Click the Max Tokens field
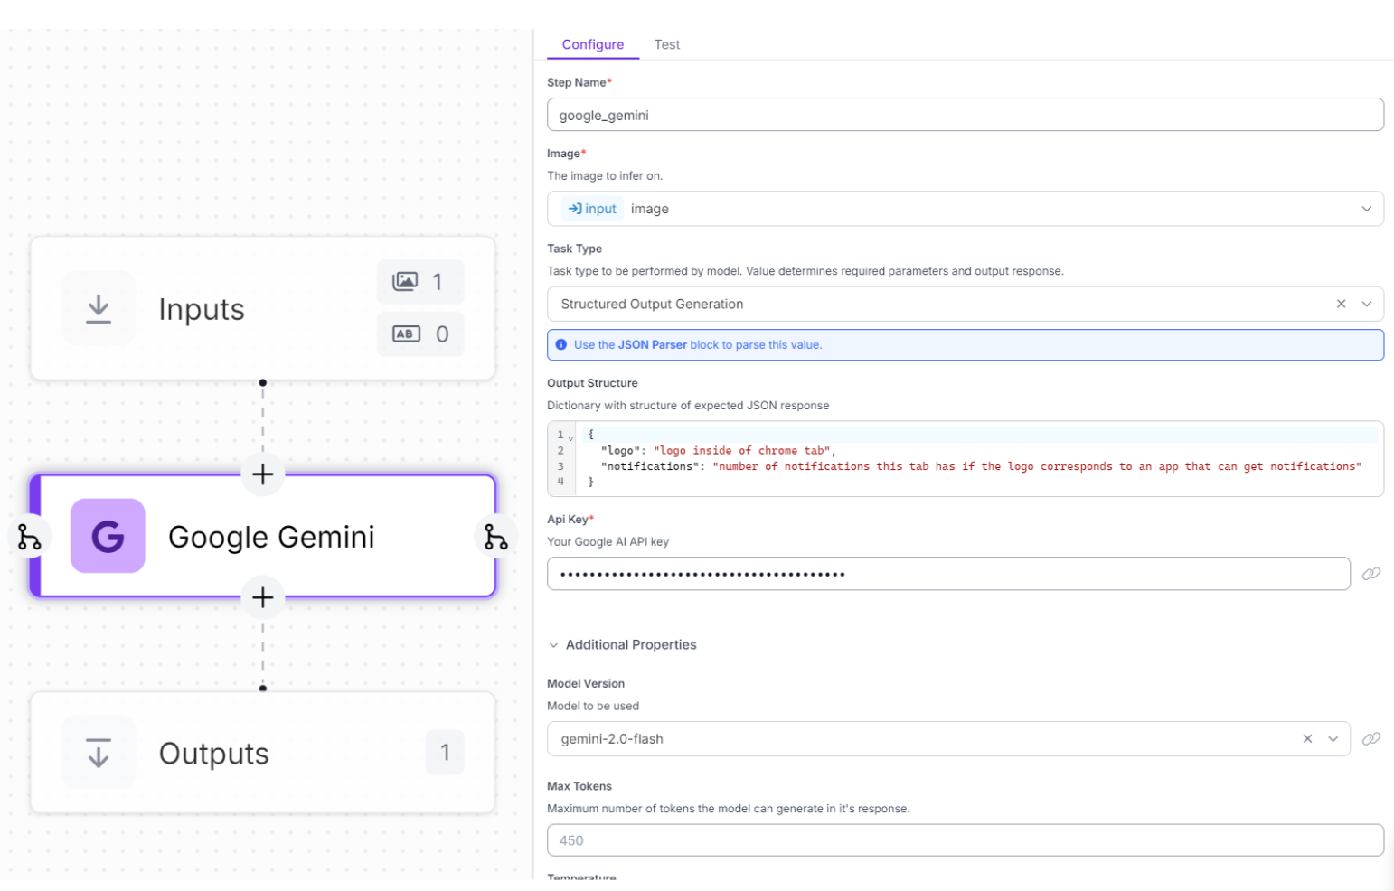 coord(965,840)
